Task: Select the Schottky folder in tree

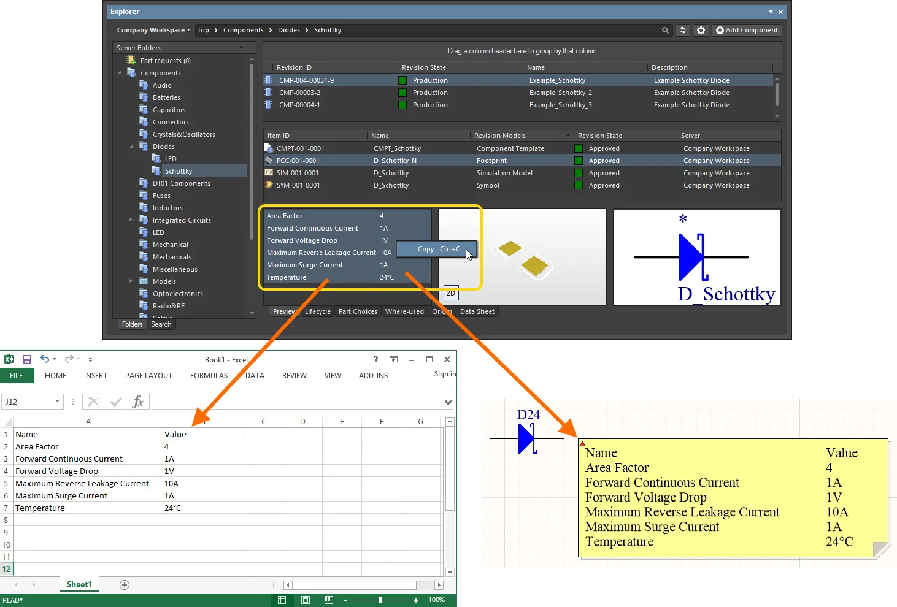Action: (178, 171)
